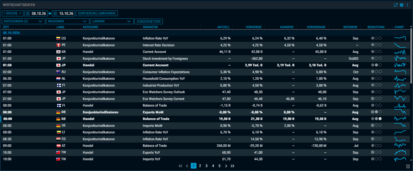Click the Sortierung umkehren button

pyautogui.click(x=97, y=13)
